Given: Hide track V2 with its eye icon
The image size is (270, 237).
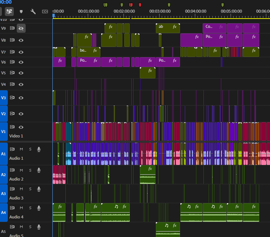Looking at the screenshot, I should pos(21,114).
